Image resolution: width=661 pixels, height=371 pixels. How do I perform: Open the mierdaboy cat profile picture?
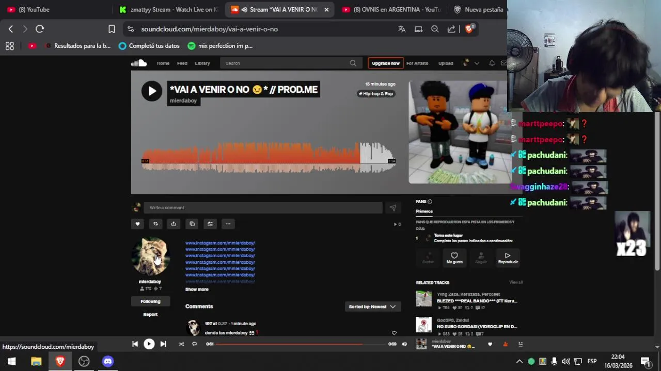coord(150,256)
